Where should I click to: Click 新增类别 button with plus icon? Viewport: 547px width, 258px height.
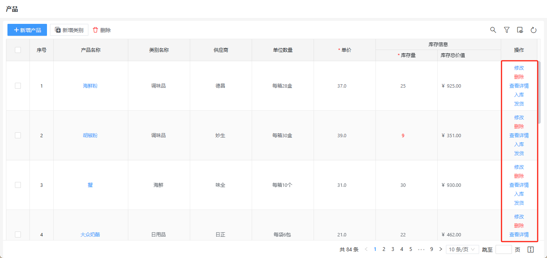pos(69,30)
